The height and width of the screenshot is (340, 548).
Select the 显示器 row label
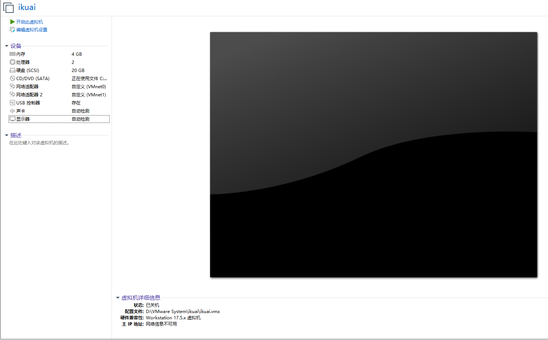click(23, 119)
